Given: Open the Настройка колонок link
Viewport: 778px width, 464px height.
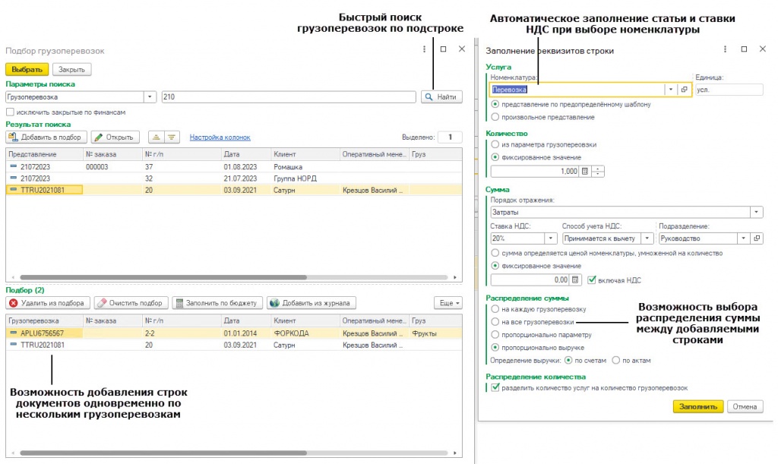Looking at the screenshot, I should pyautogui.click(x=220, y=137).
